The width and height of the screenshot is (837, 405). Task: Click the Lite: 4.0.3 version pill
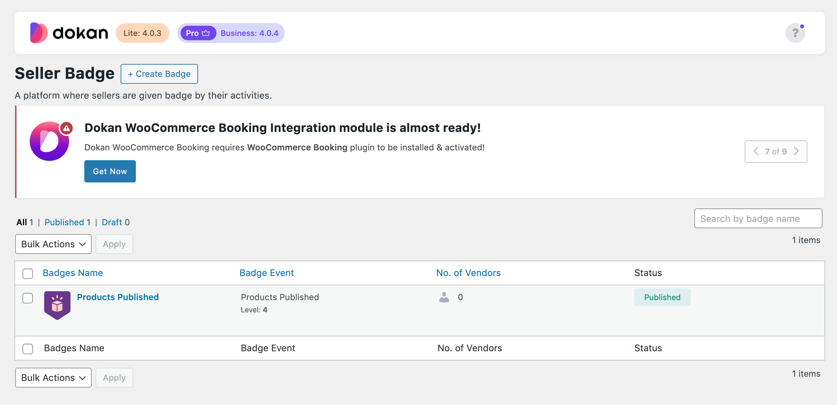pyautogui.click(x=142, y=33)
